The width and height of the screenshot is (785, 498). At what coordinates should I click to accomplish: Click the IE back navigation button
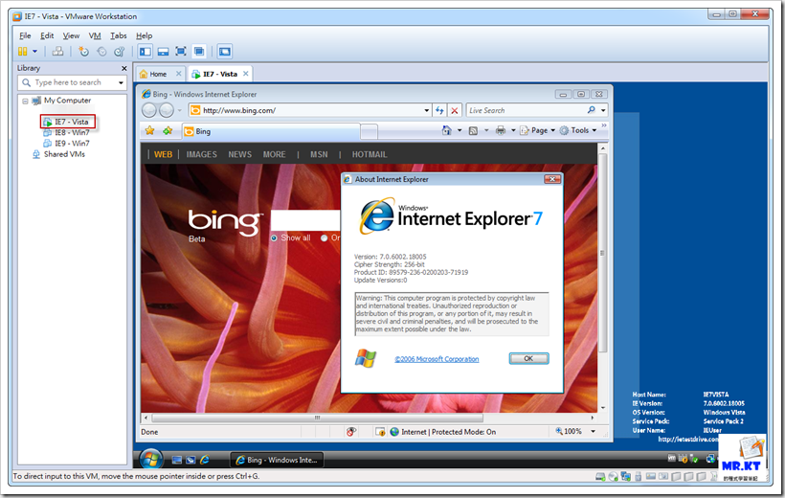(149, 110)
